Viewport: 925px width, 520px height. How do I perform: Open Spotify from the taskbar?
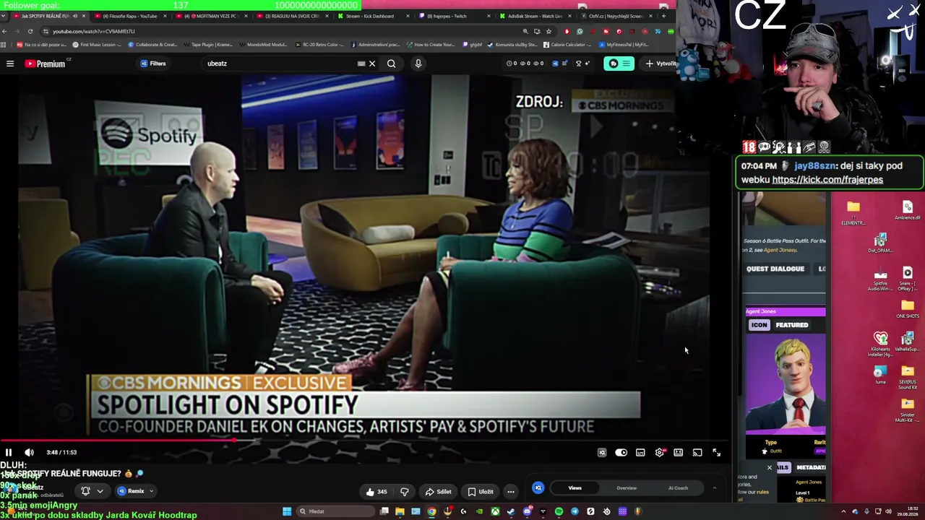(x=559, y=512)
